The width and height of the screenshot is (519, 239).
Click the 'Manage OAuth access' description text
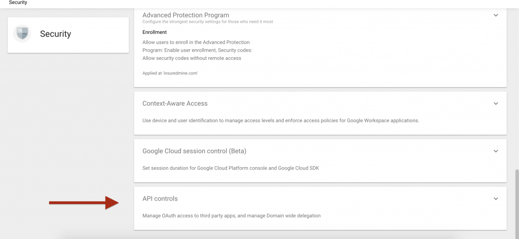(x=231, y=216)
